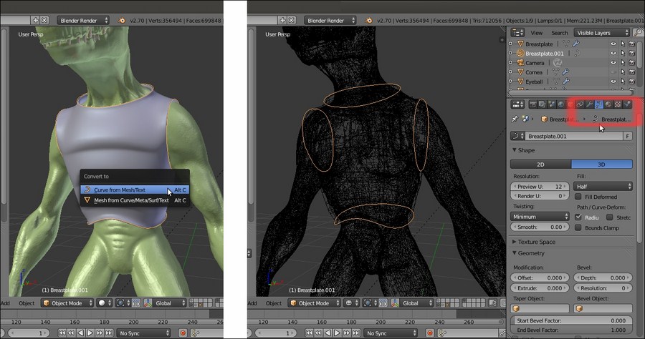Uncheck the Radius checkbox
The width and height of the screenshot is (645, 339).
(x=579, y=217)
